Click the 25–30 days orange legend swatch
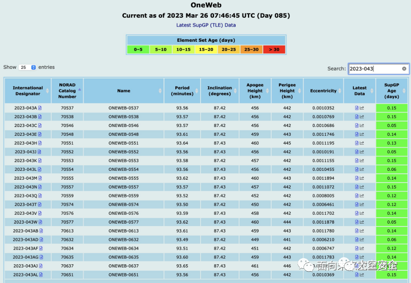Screen dimensions: 411x283 (251, 49)
